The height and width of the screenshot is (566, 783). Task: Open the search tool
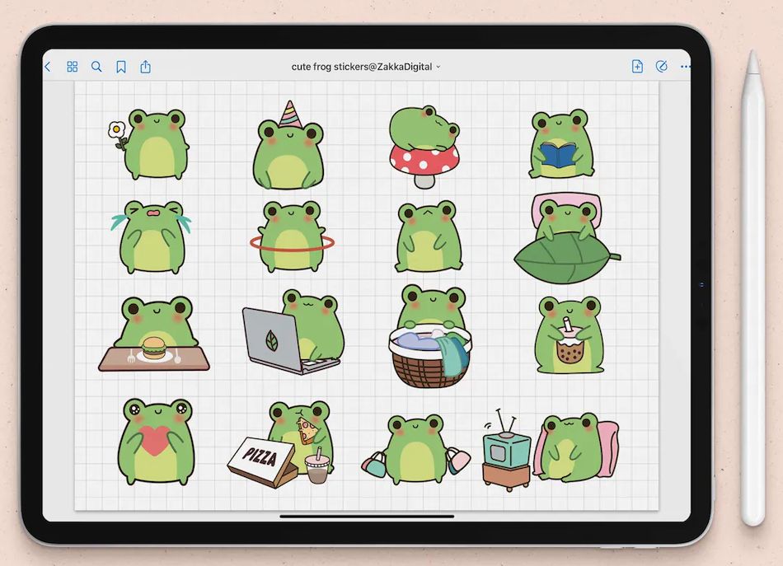pyautogui.click(x=96, y=67)
